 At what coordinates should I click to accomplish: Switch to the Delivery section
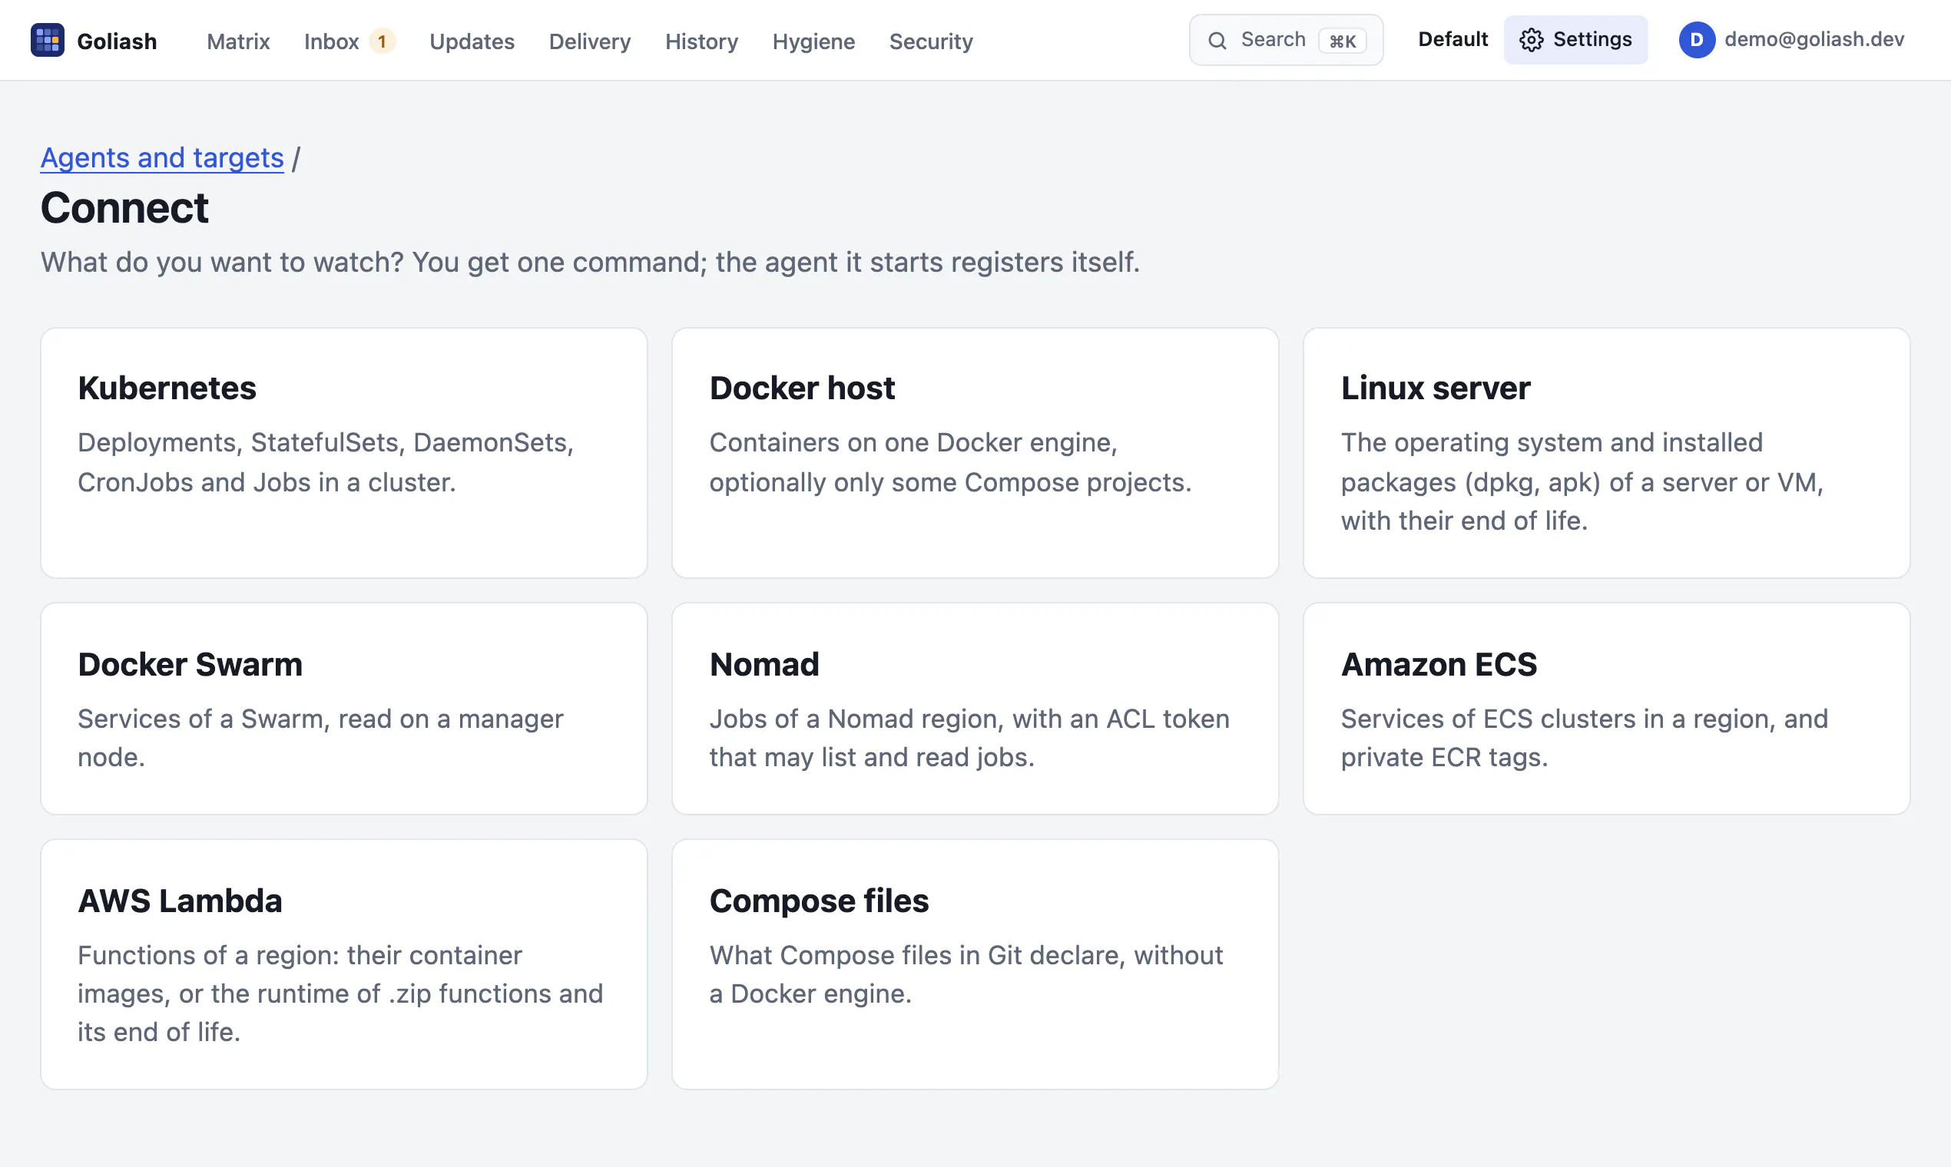[x=590, y=41]
